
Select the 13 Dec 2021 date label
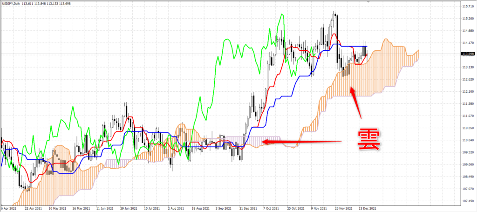[367, 209]
